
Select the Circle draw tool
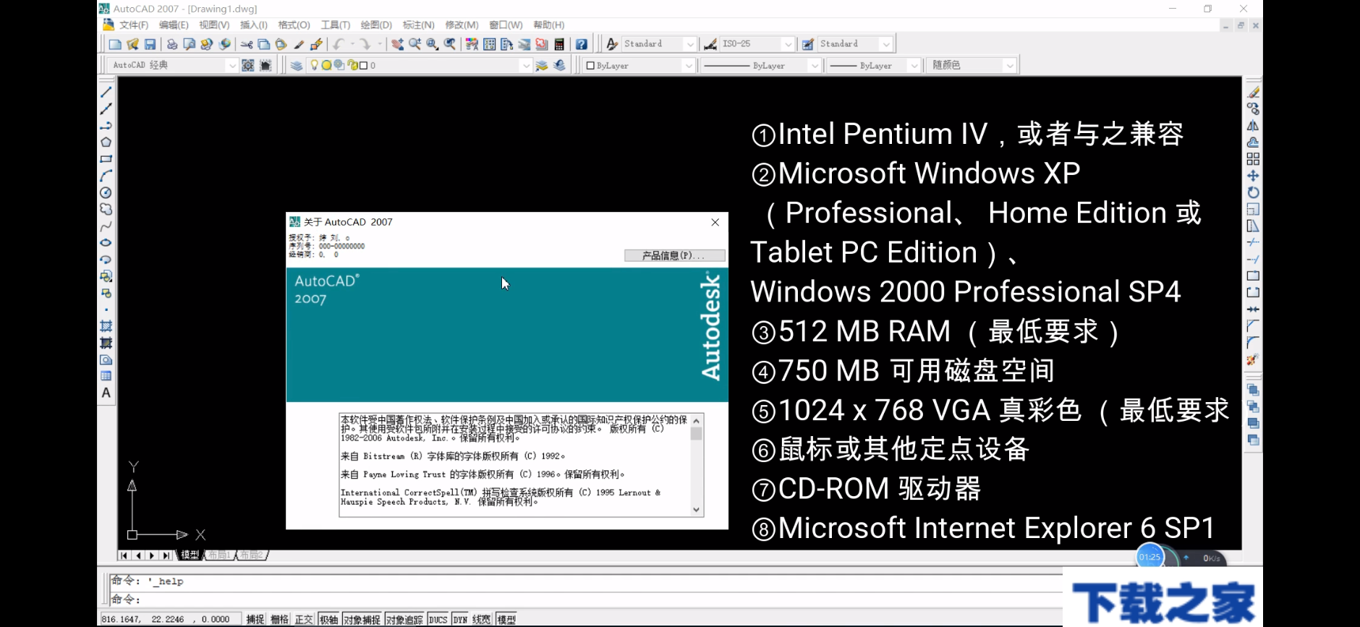pos(106,192)
